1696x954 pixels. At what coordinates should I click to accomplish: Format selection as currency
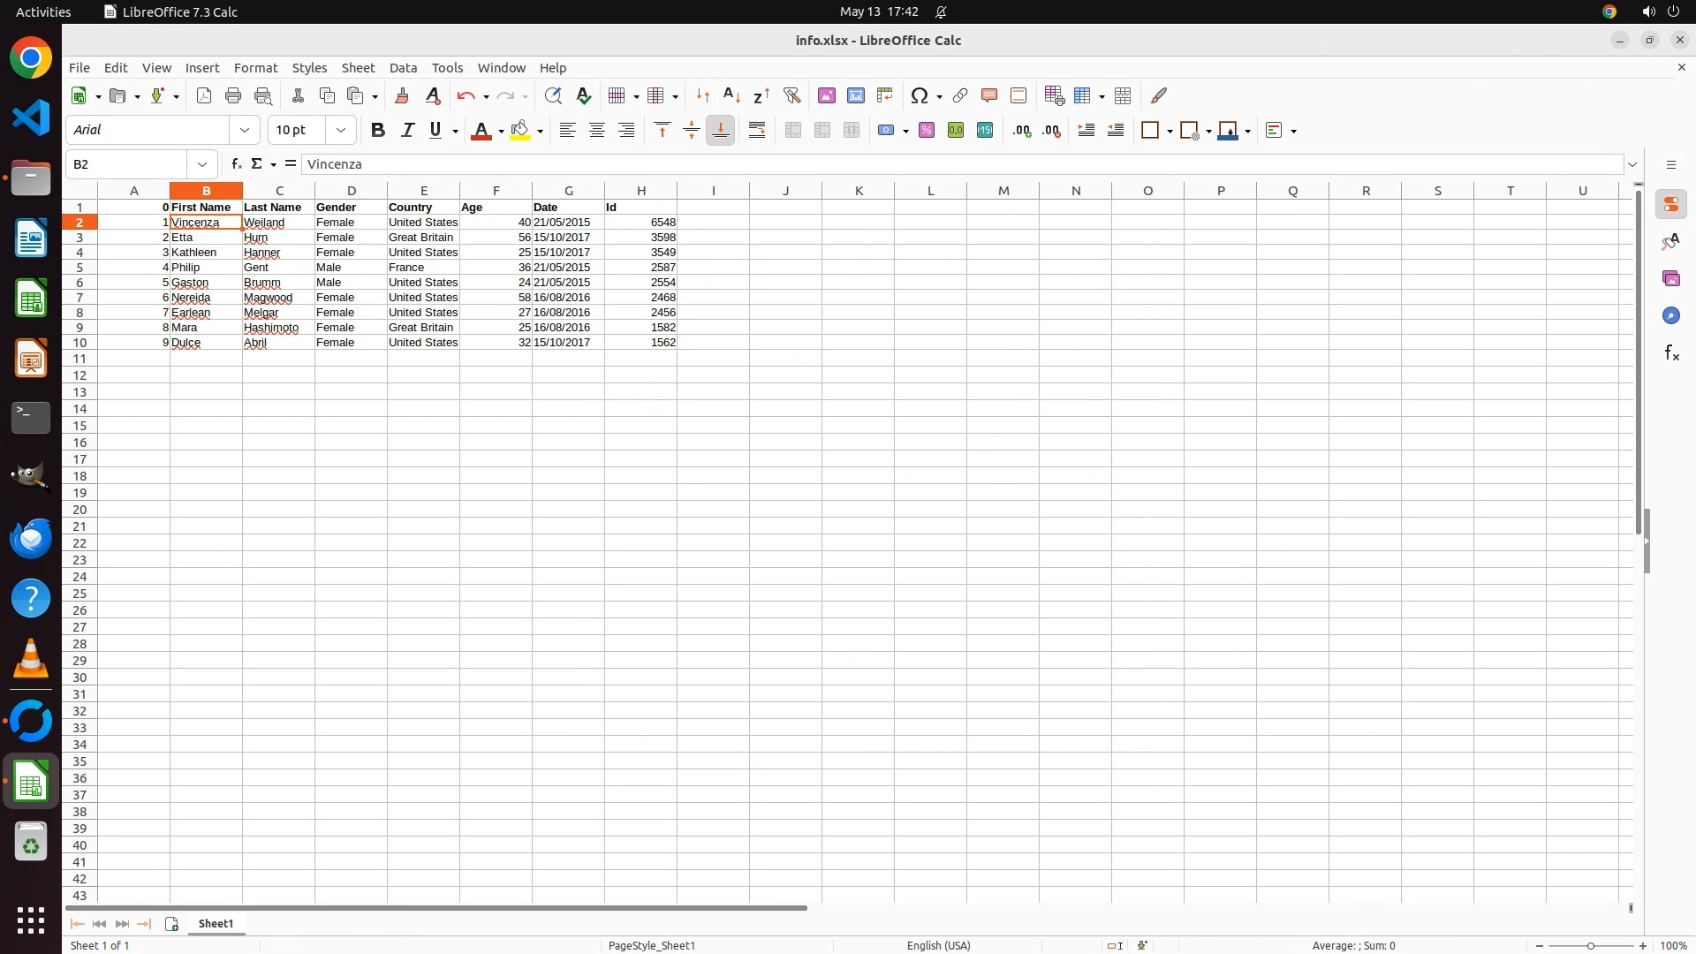point(886,131)
